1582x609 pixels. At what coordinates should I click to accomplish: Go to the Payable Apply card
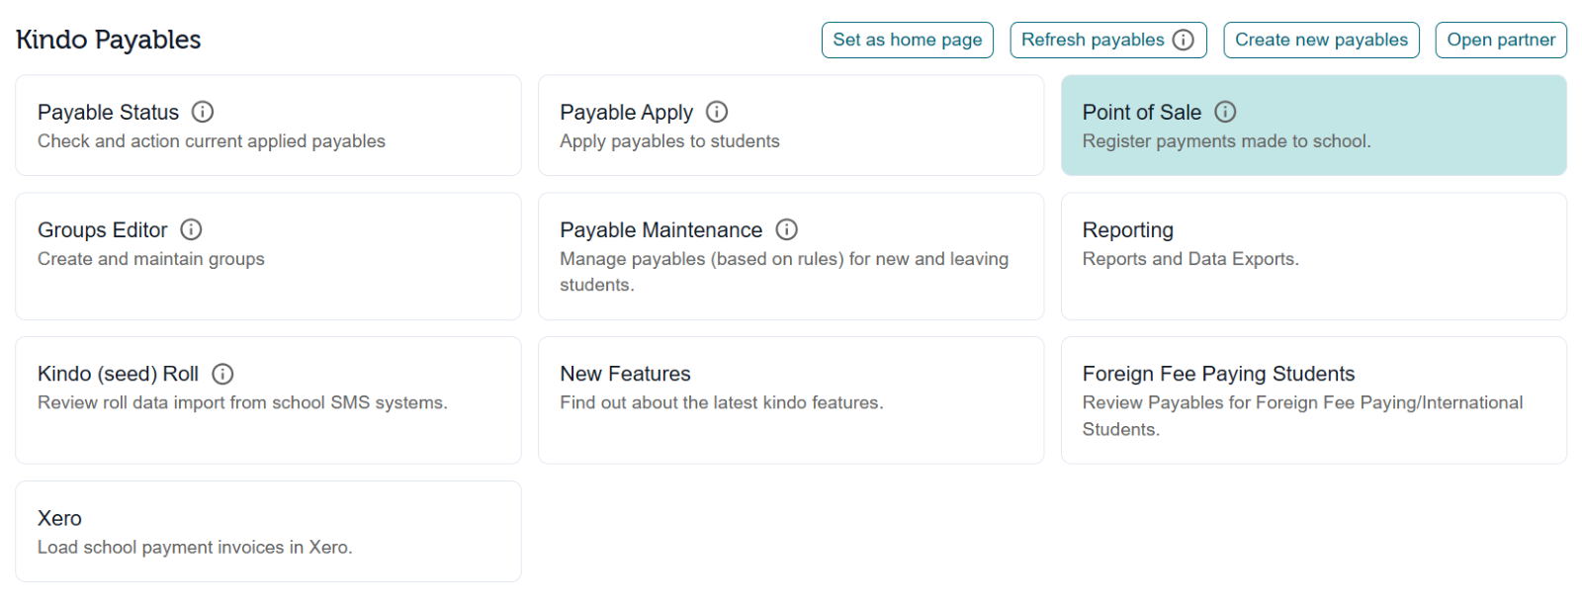click(x=791, y=126)
